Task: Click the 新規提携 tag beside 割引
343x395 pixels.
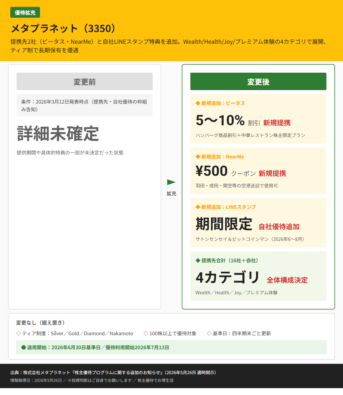Action: coord(277,123)
